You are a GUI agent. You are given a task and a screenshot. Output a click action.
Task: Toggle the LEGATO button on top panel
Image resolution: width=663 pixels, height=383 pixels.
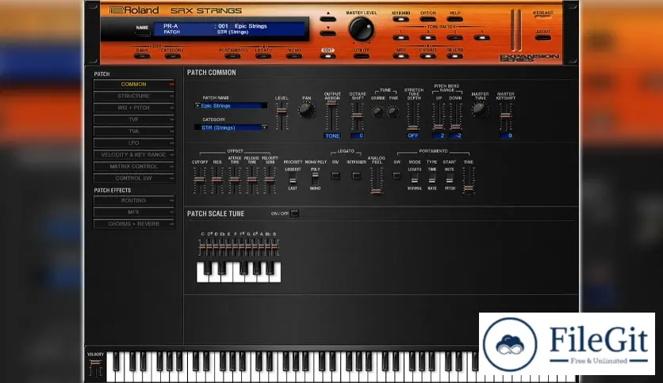(x=263, y=56)
